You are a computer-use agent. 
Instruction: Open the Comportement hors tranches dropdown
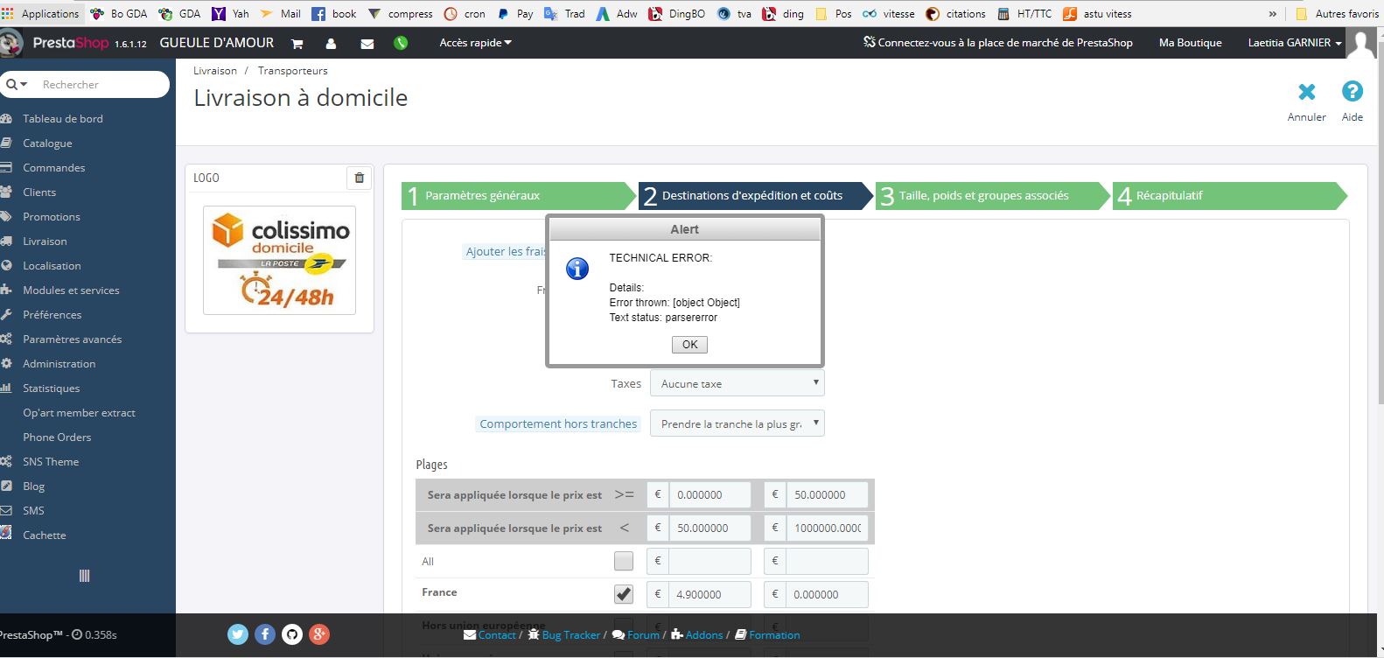[737, 423]
